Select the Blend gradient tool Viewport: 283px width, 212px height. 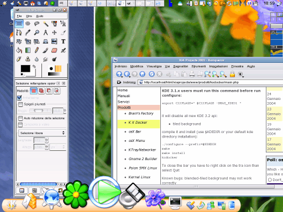(x=28, y=50)
